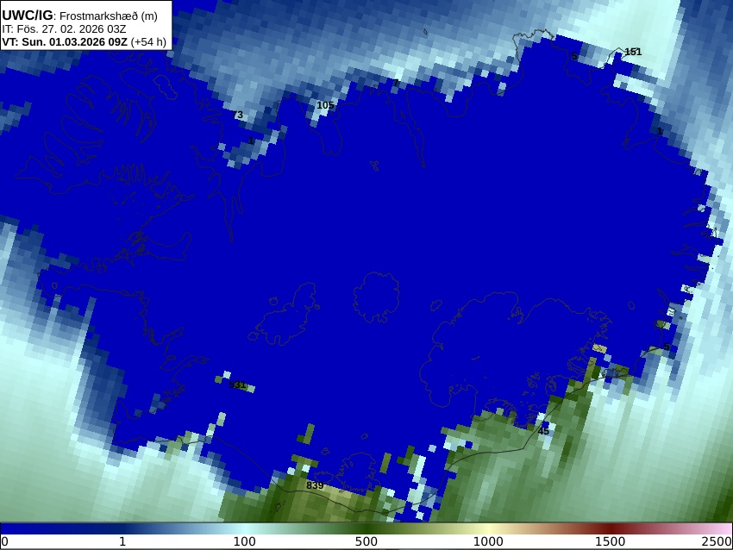Click the map value labeled 73
733x550 pixels.
click(237, 115)
